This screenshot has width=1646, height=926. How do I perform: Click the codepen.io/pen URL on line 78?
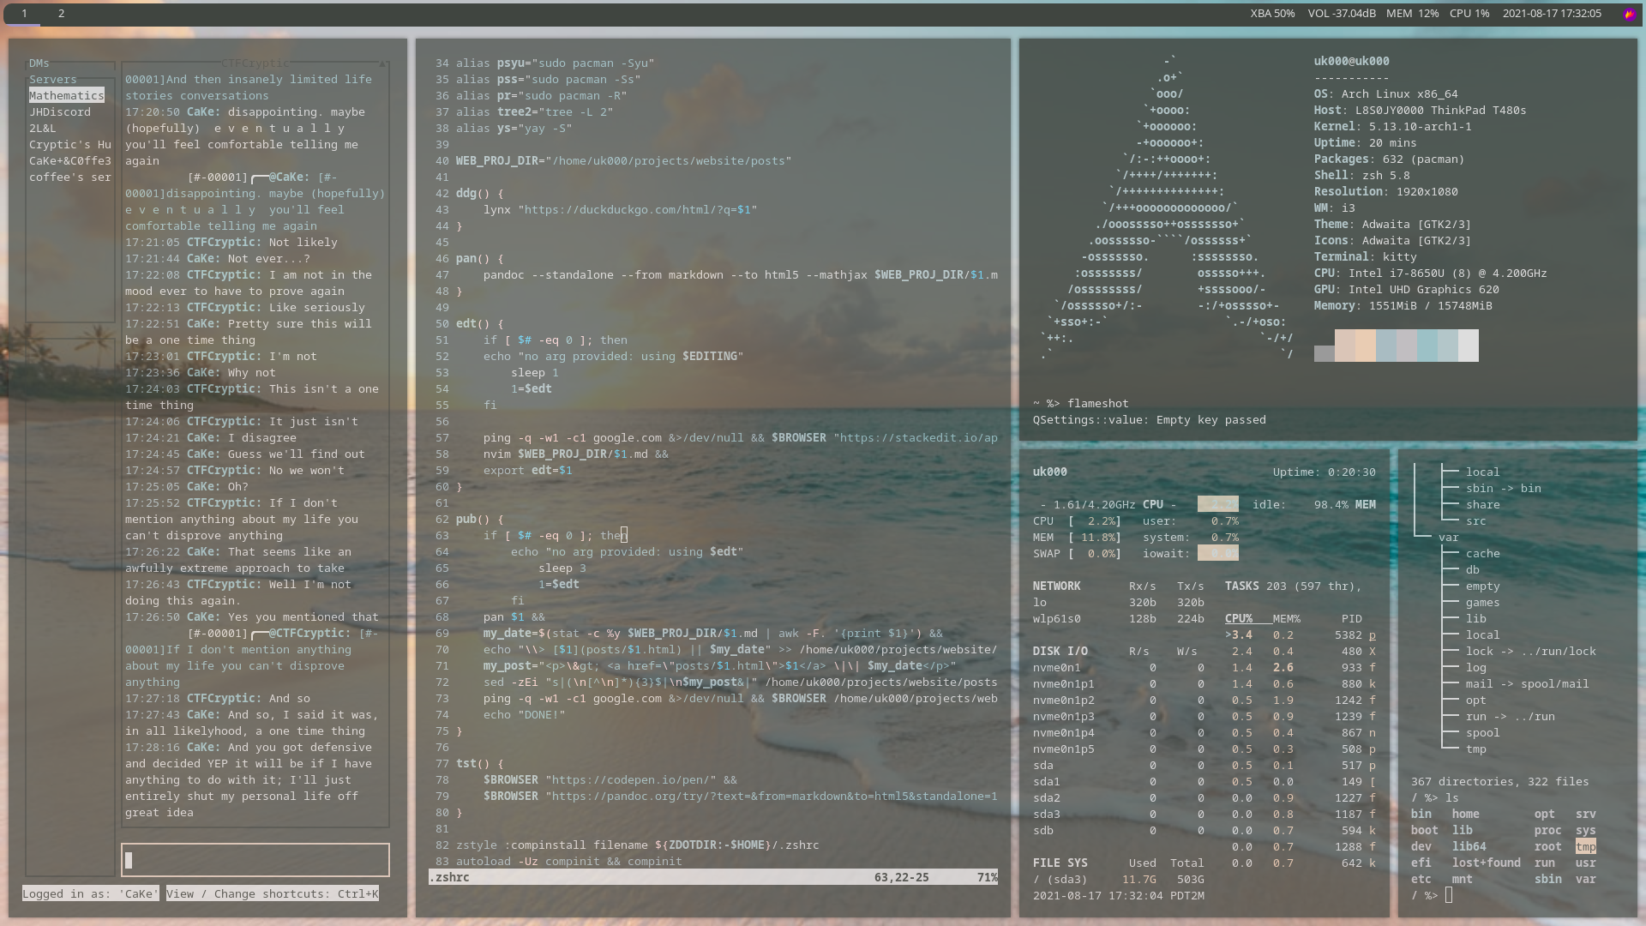tap(631, 780)
